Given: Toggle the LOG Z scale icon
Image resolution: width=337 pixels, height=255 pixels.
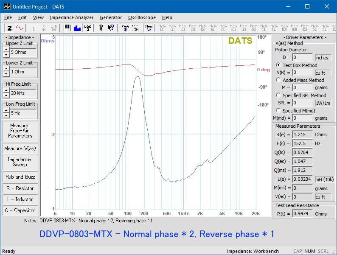Looking at the screenshot, I should point(88,28).
